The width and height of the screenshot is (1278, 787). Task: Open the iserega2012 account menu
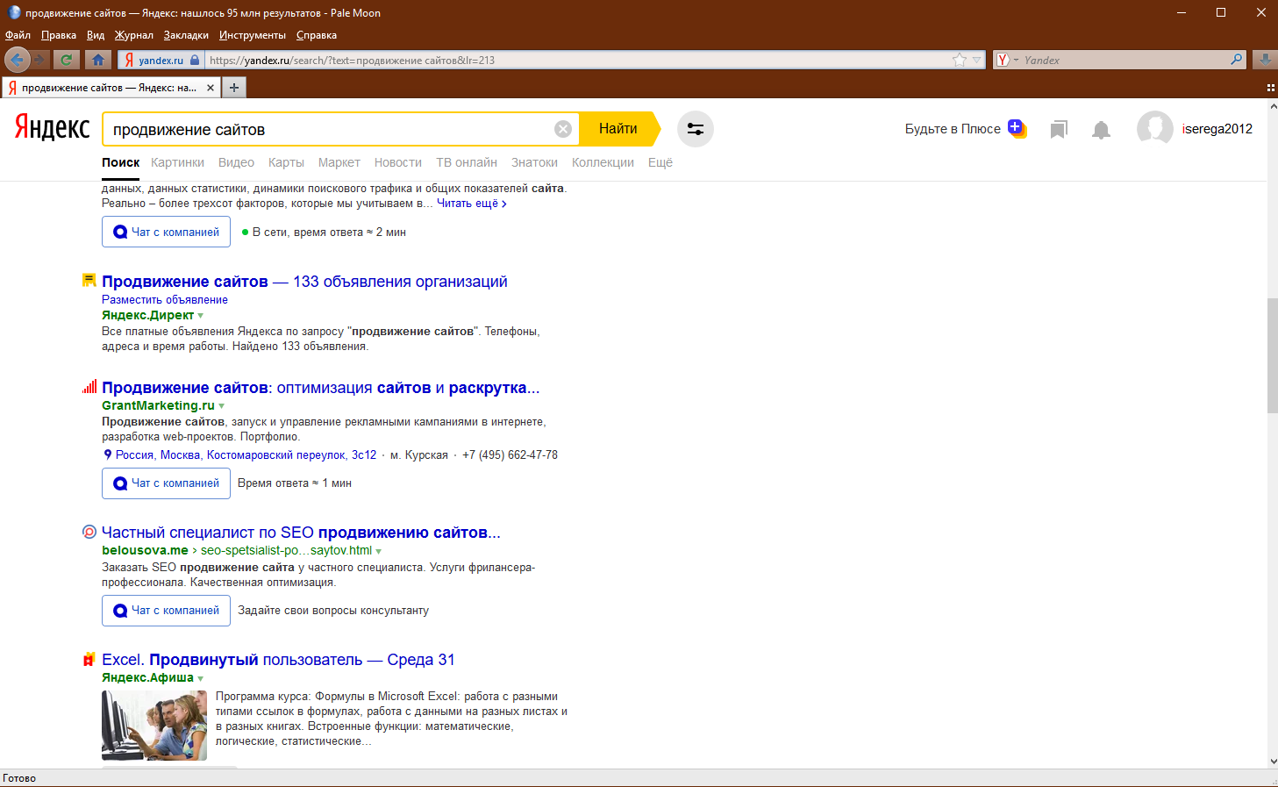click(1217, 129)
